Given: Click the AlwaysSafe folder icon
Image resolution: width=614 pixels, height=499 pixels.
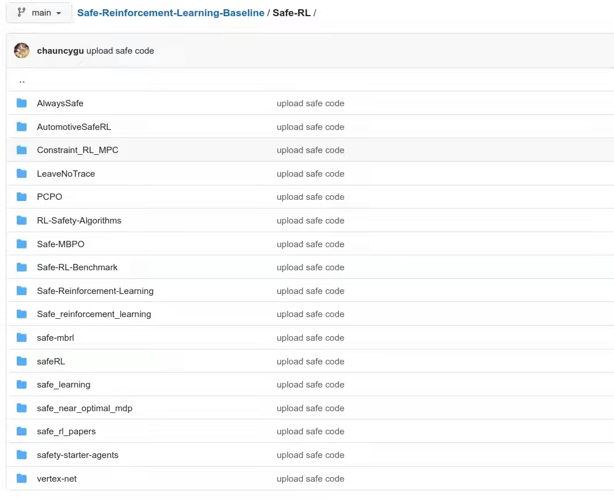Looking at the screenshot, I should pyautogui.click(x=22, y=103).
